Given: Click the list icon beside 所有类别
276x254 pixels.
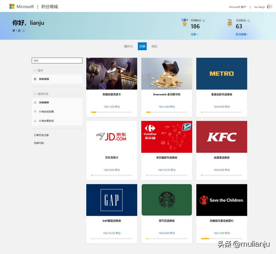Looking at the screenshot, I should [x=35, y=79].
